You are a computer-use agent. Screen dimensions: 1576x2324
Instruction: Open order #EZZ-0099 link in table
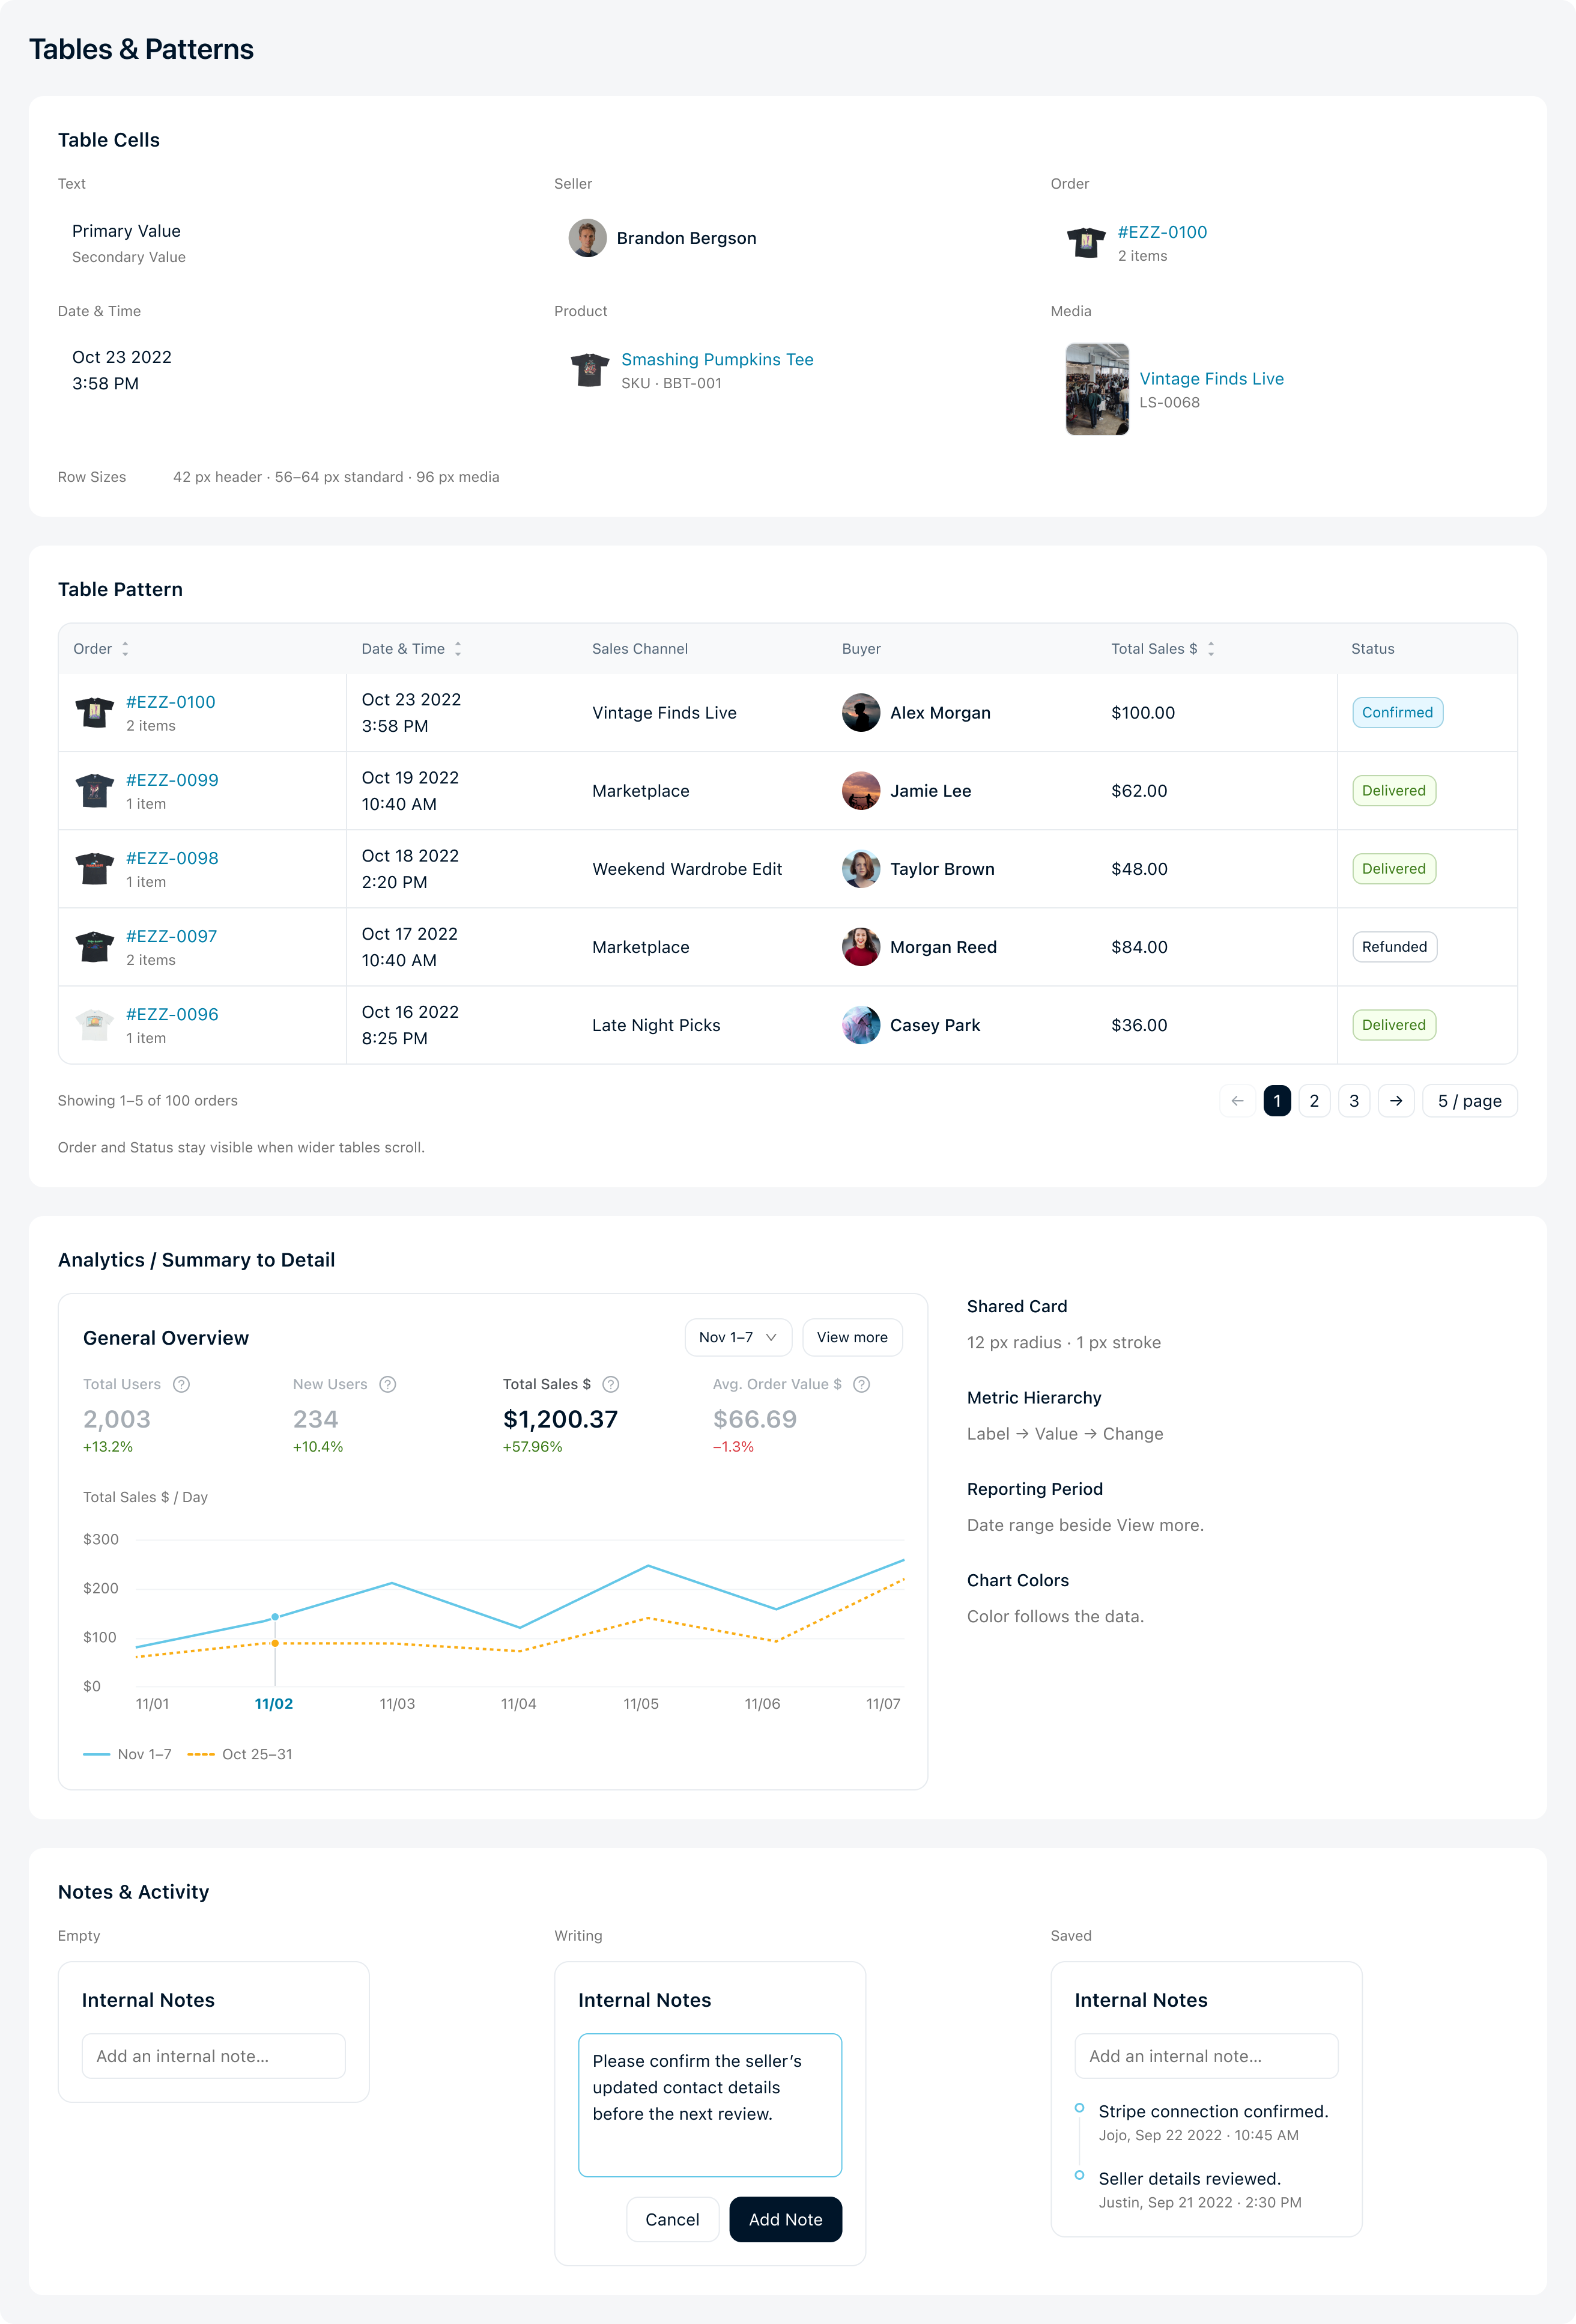click(172, 780)
